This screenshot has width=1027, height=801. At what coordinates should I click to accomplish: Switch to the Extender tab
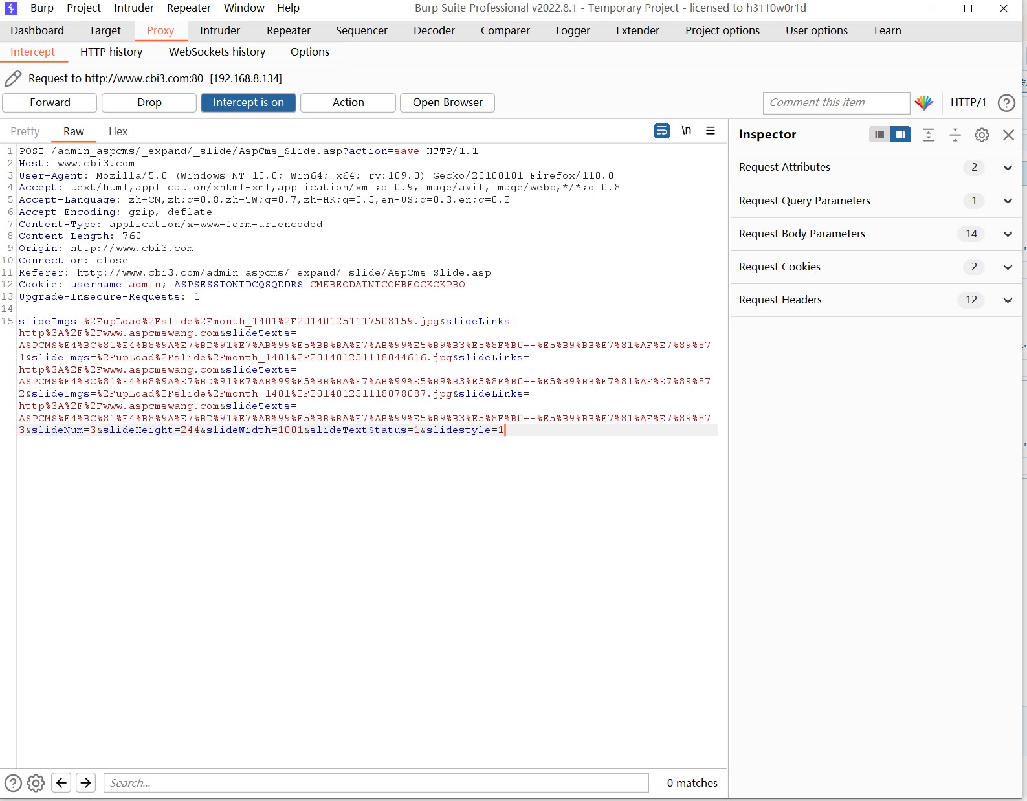coord(637,30)
